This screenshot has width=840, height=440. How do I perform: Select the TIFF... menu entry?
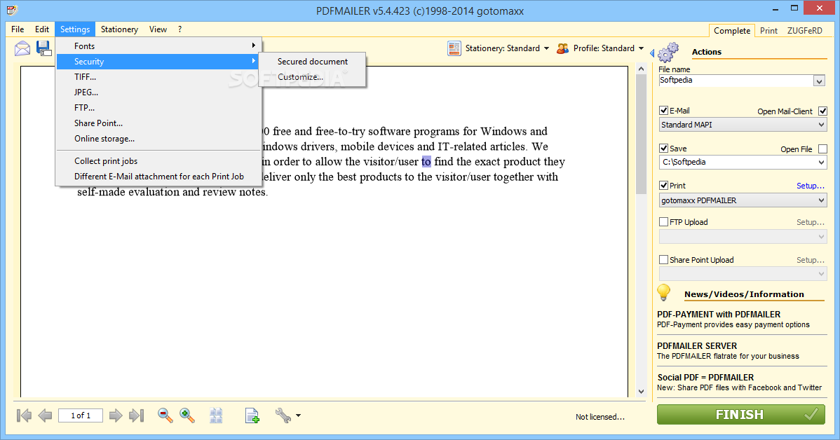point(159,77)
